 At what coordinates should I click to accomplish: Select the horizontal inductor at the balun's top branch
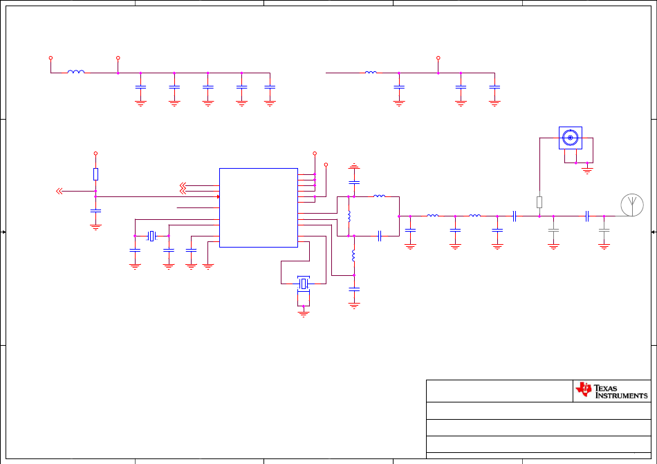pyautogui.click(x=379, y=196)
